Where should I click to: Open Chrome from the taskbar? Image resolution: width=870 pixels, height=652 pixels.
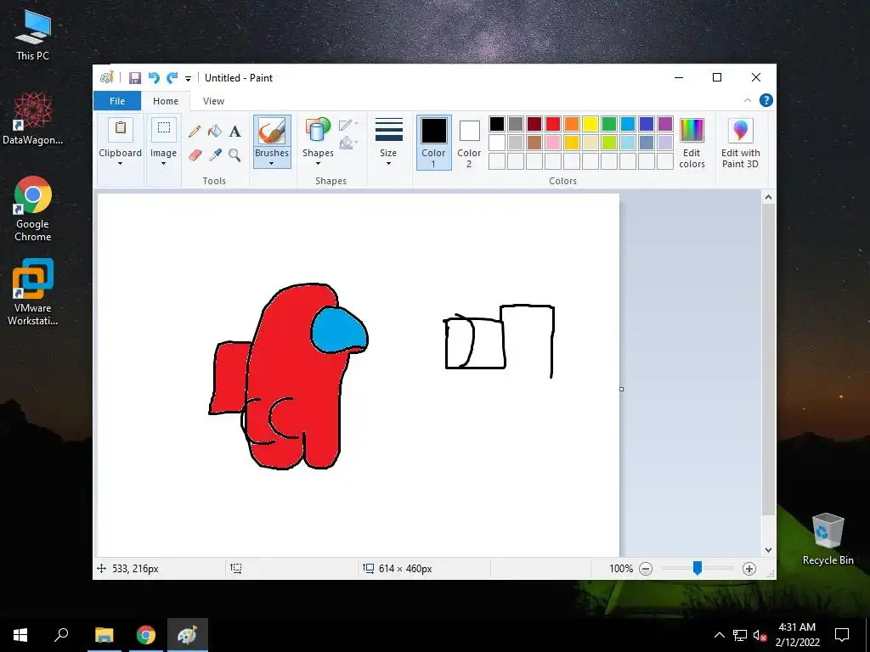[x=146, y=635]
